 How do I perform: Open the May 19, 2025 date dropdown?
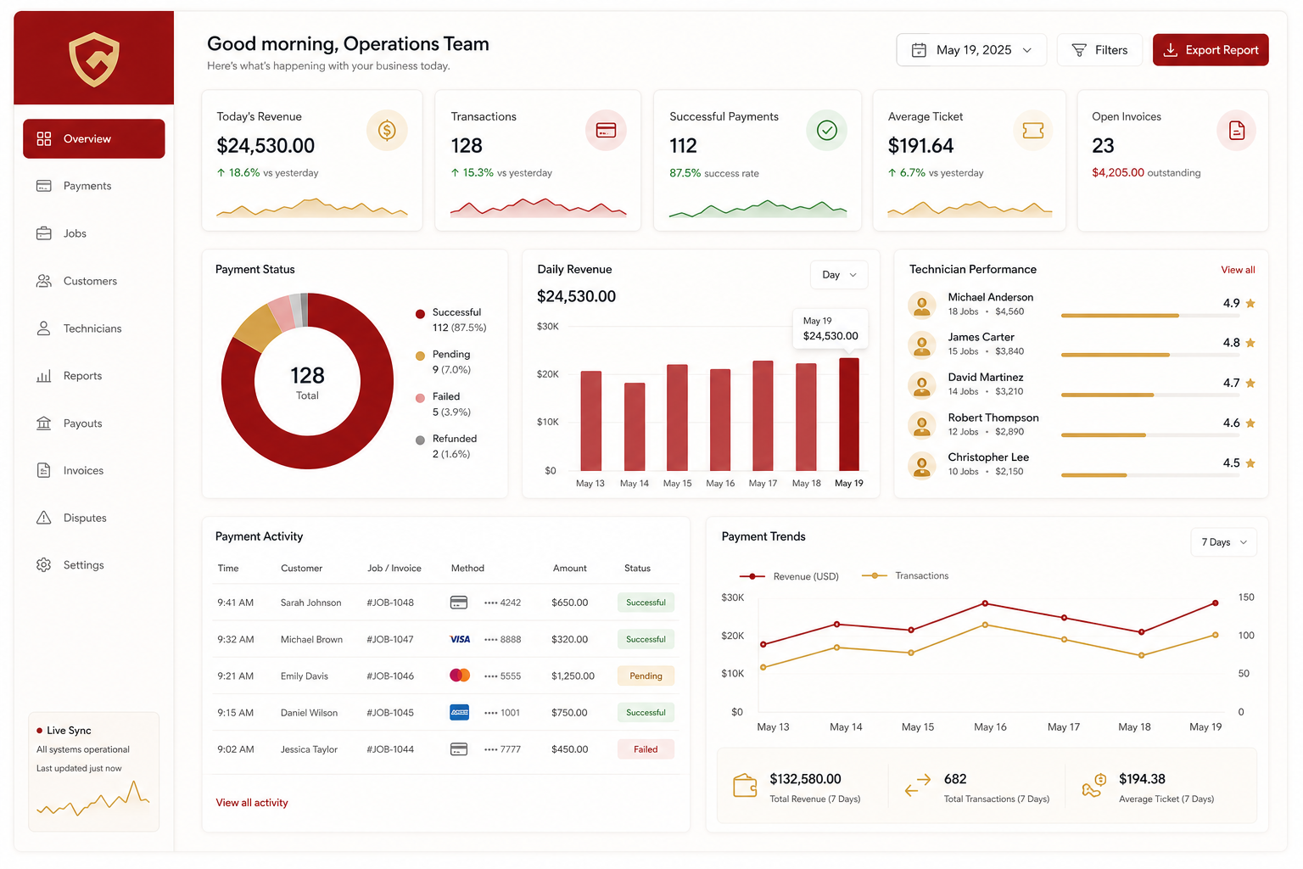[971, 50]
